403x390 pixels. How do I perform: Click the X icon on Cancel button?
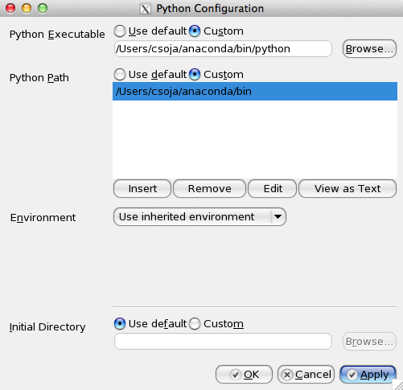point(287,375)
